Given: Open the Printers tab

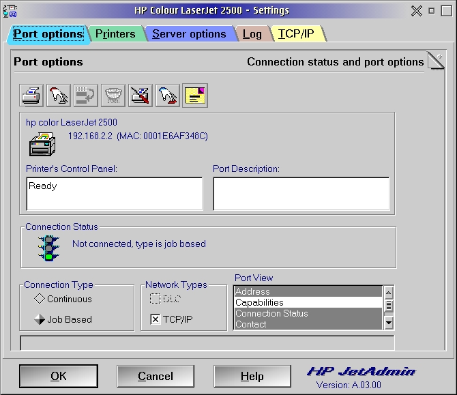Looking at the screenshot, I should point(115,34).
